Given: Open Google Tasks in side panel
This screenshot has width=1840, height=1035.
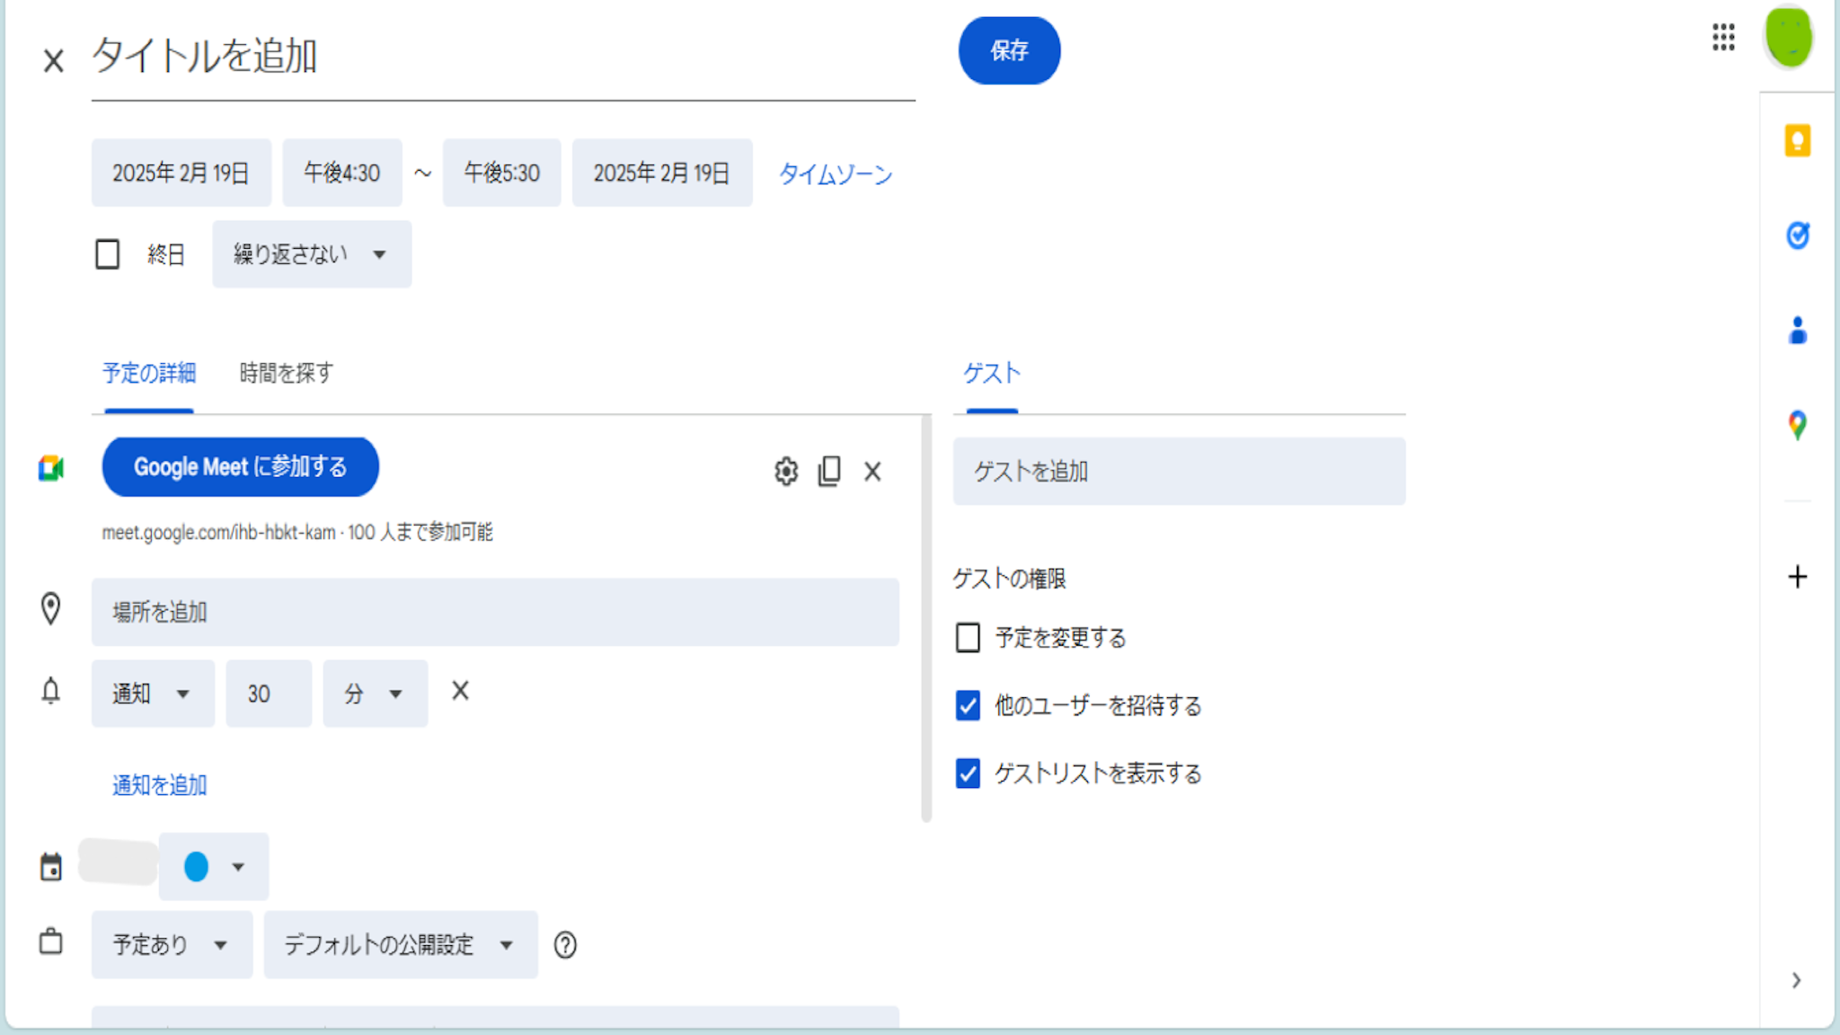Looking at the screenshot, I should tap(1797, 235).
